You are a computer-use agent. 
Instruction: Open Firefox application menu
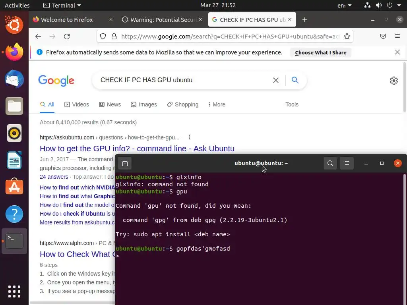tap(397, 36)
